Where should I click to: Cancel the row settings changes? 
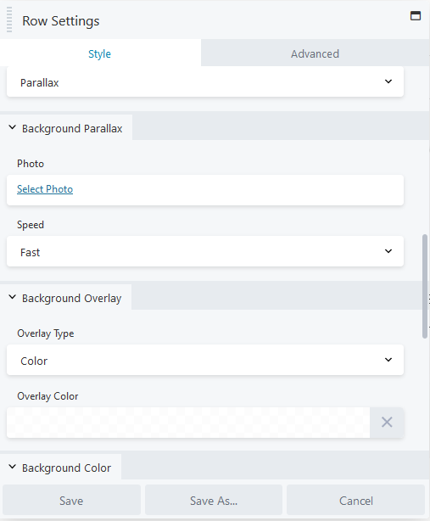356,501
